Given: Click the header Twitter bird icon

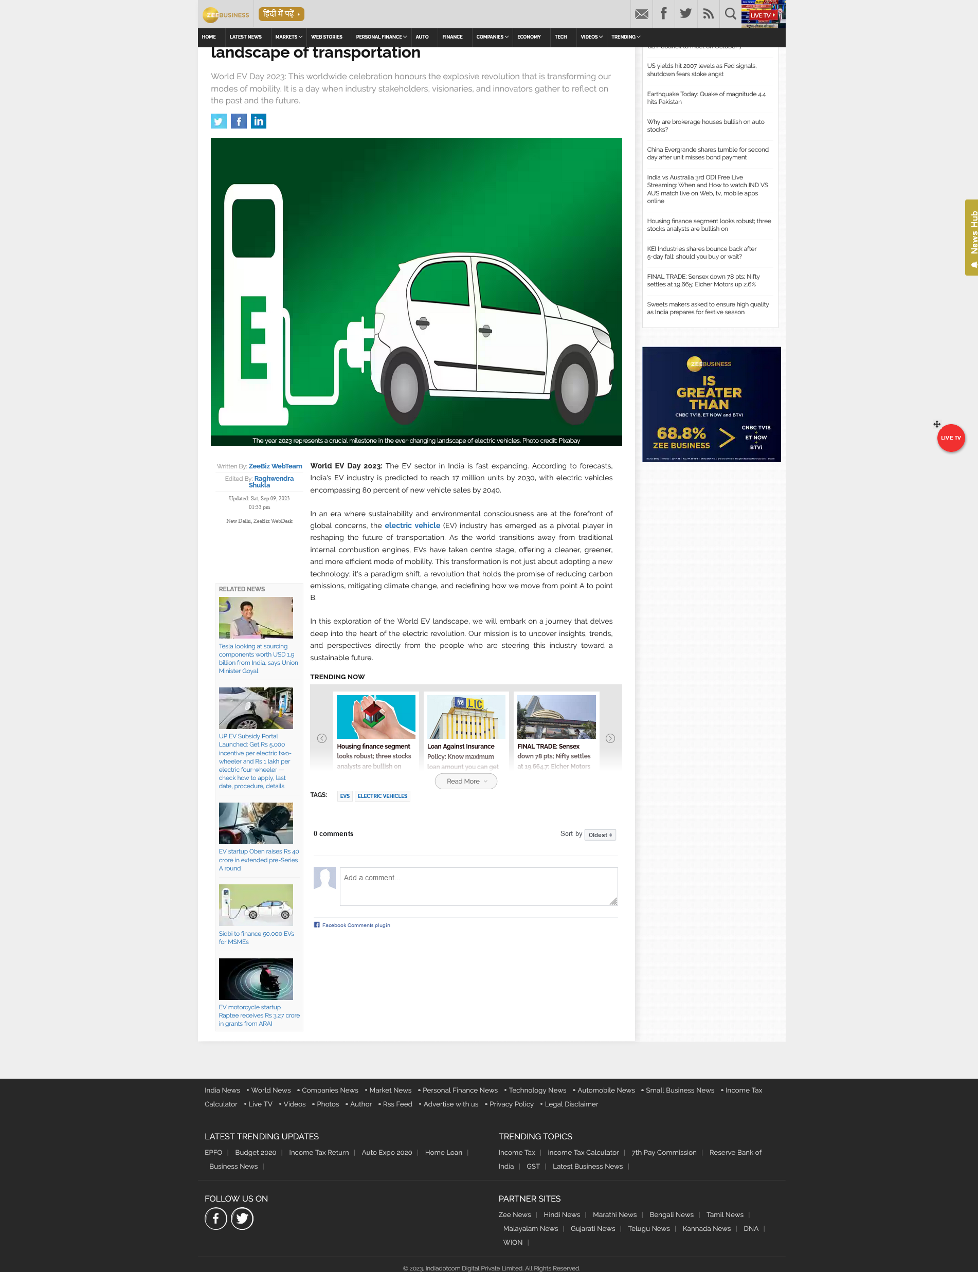Looking at the screenshot, I should point(686,14).
